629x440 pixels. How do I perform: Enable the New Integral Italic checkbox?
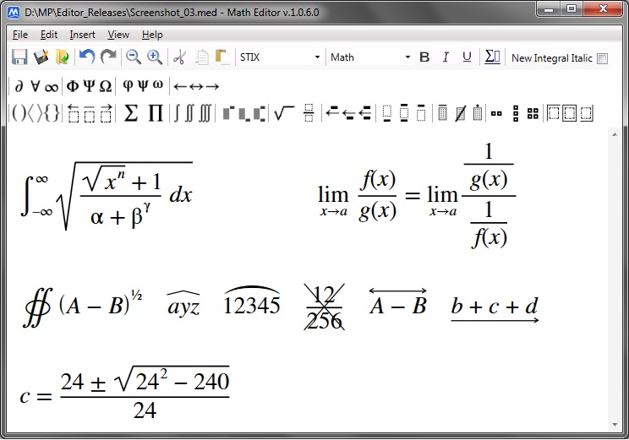602,58
